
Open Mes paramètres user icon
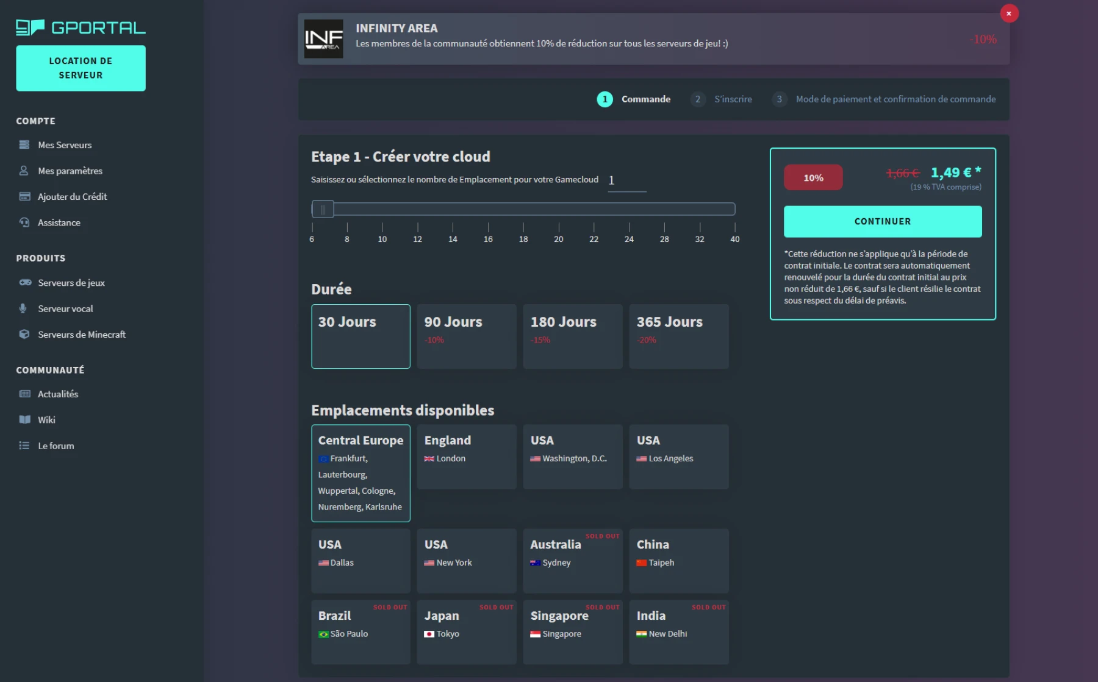(24, 171)
